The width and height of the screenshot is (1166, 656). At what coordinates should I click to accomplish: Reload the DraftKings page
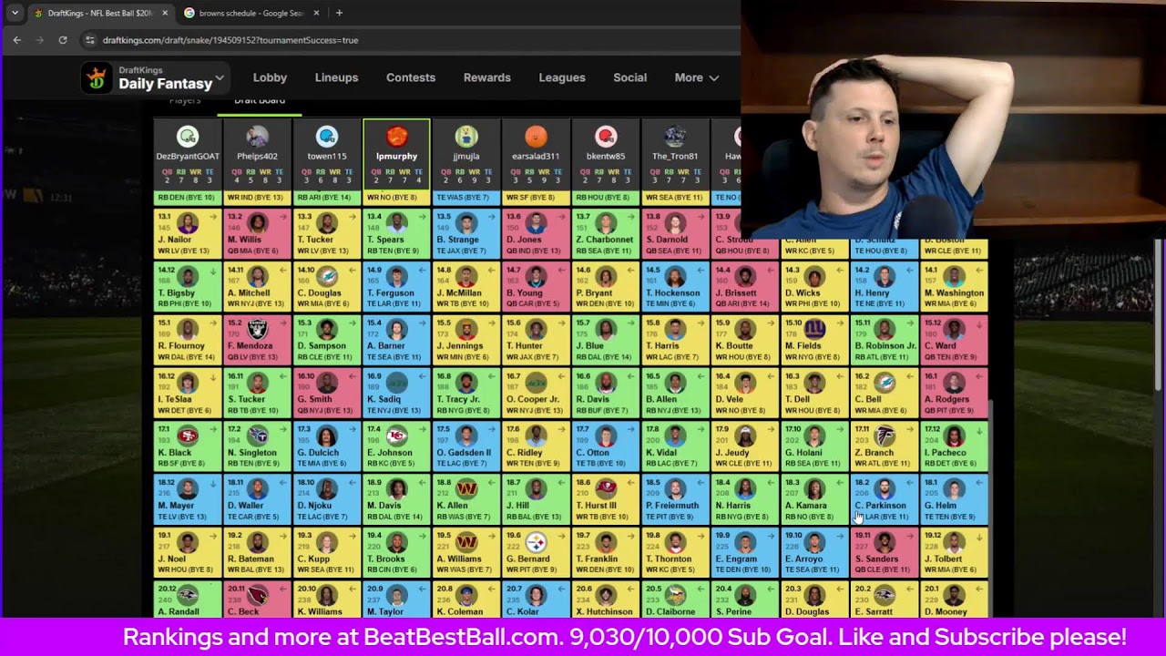pos(62,40)
